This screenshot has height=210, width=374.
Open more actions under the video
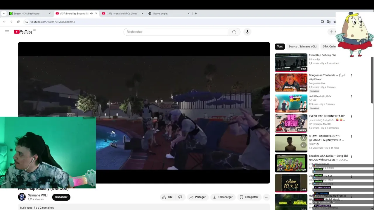(266, 197)
